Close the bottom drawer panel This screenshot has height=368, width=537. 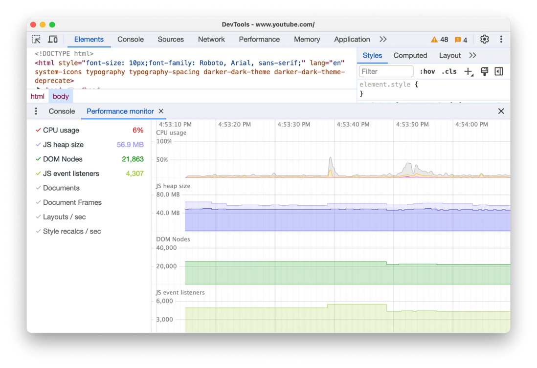pyautogui.click(x=501, y=111)
